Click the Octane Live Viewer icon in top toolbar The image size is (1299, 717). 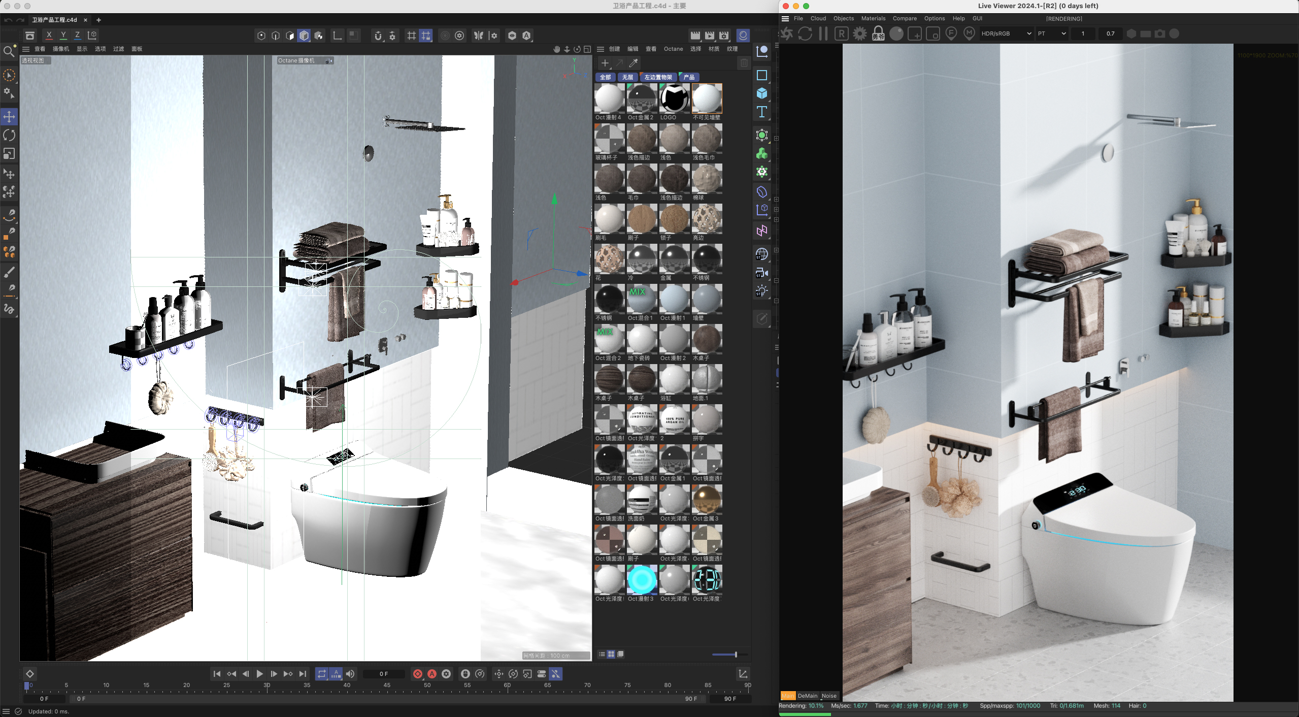(743, 36)
